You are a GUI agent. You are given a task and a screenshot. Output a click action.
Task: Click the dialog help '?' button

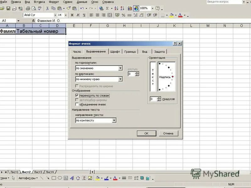[x=175, y=44]
